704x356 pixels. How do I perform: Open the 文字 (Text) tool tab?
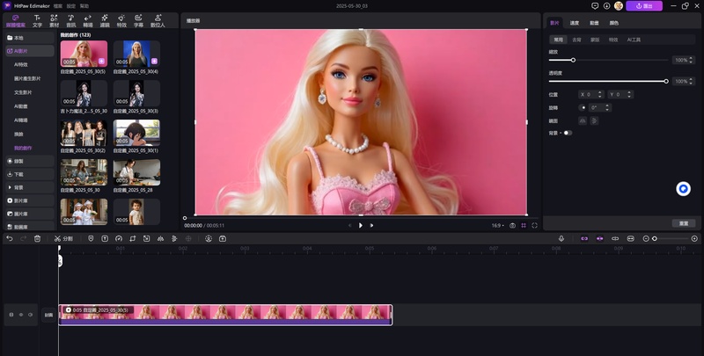point(37,20)
